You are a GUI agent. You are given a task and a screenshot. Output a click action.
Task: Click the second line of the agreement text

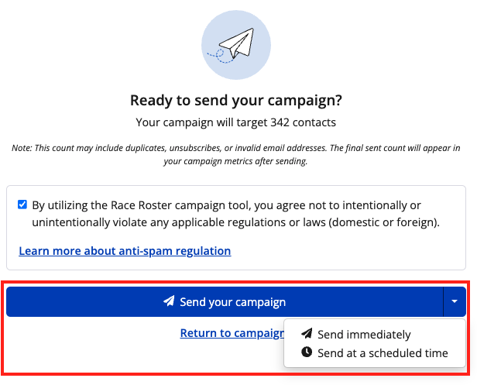[235, 222]
